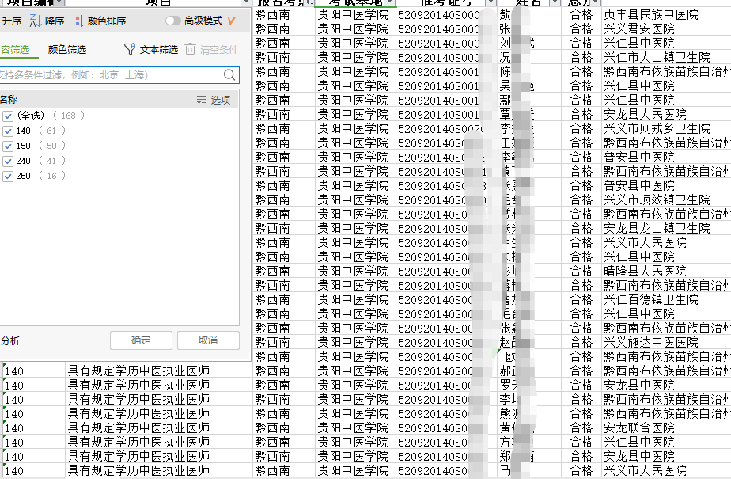Switch to the content filter (内容筛选) tab
The height and width of the screenshot is (479, 731).
pyautogui.click(x=14, y=50)
